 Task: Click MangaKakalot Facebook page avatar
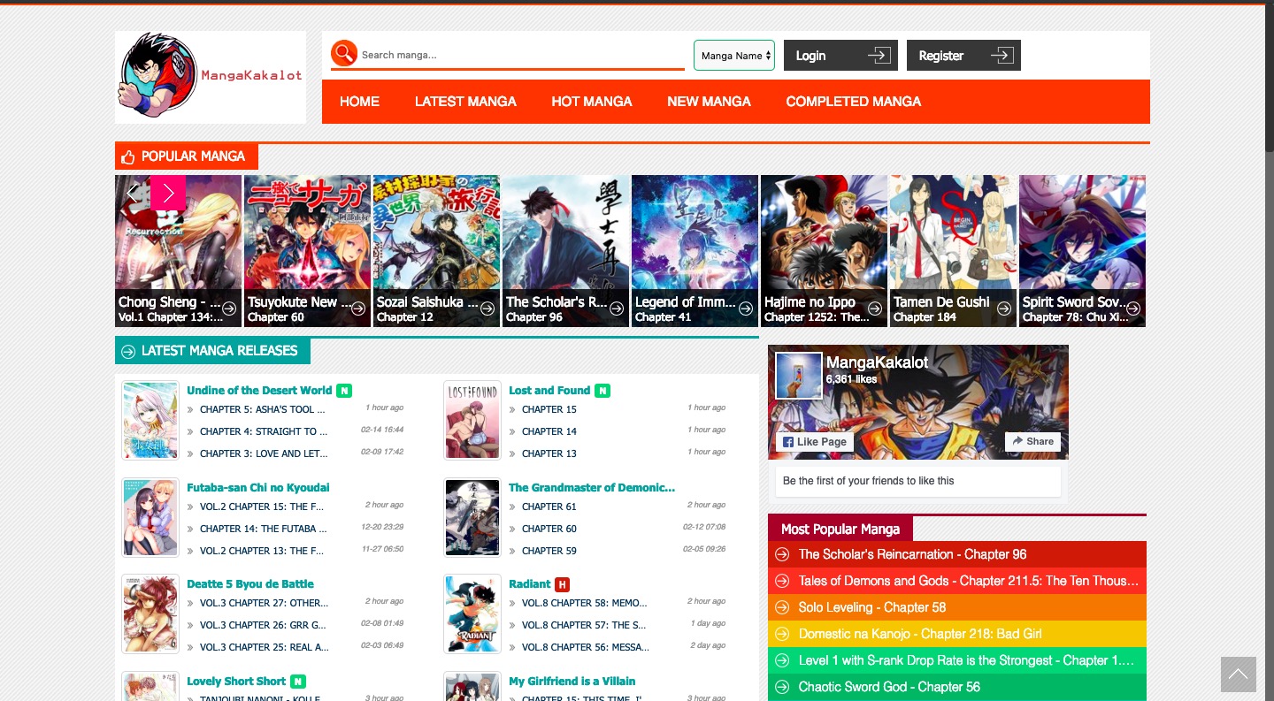coord(798,376)
